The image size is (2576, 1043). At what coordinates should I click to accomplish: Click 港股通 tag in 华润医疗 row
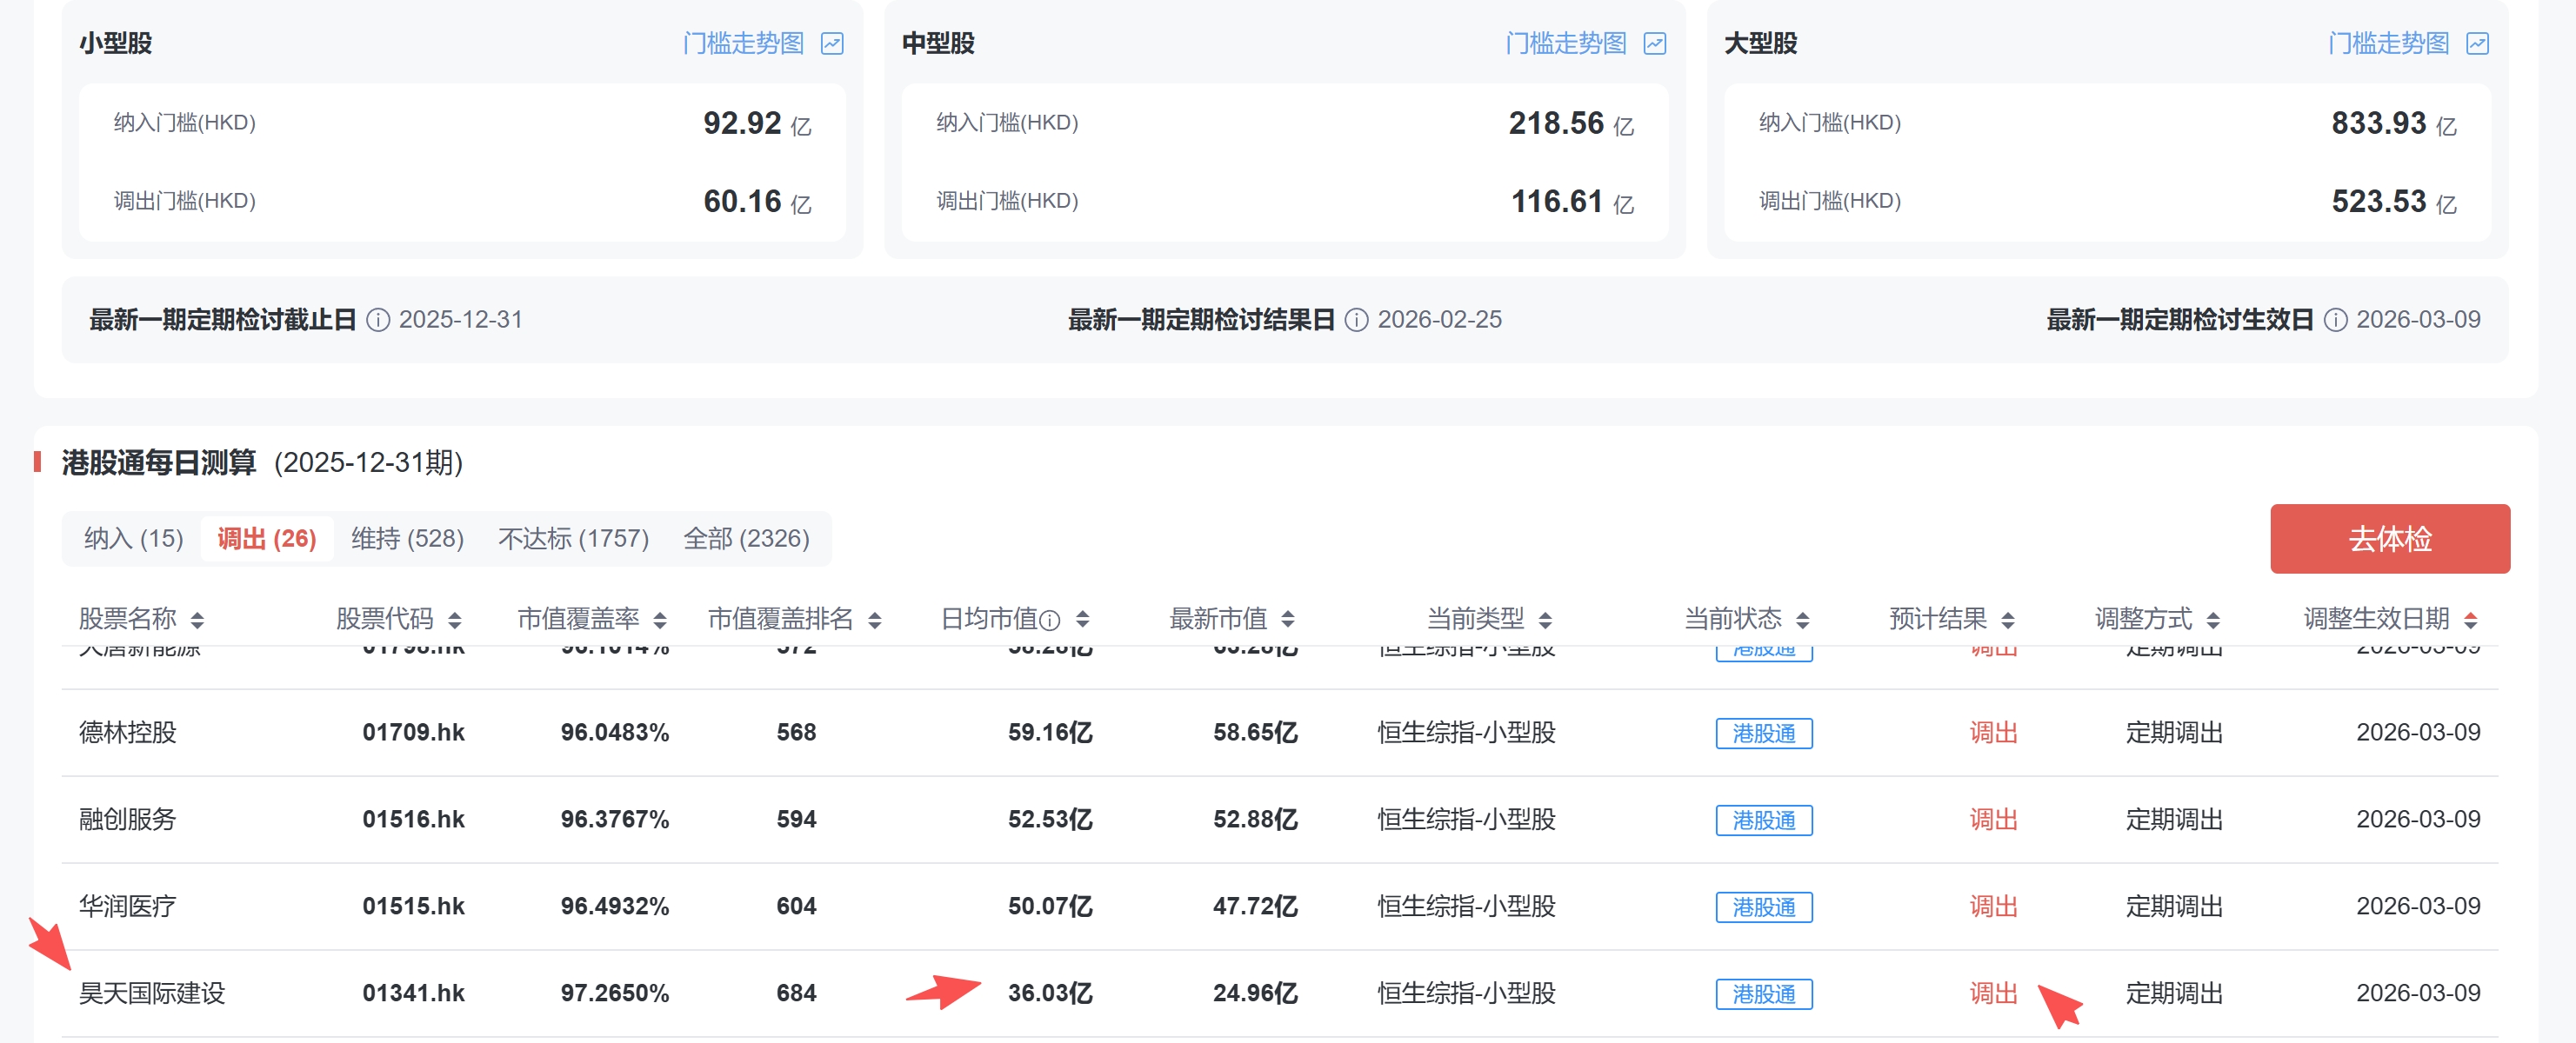point(1764,908)
